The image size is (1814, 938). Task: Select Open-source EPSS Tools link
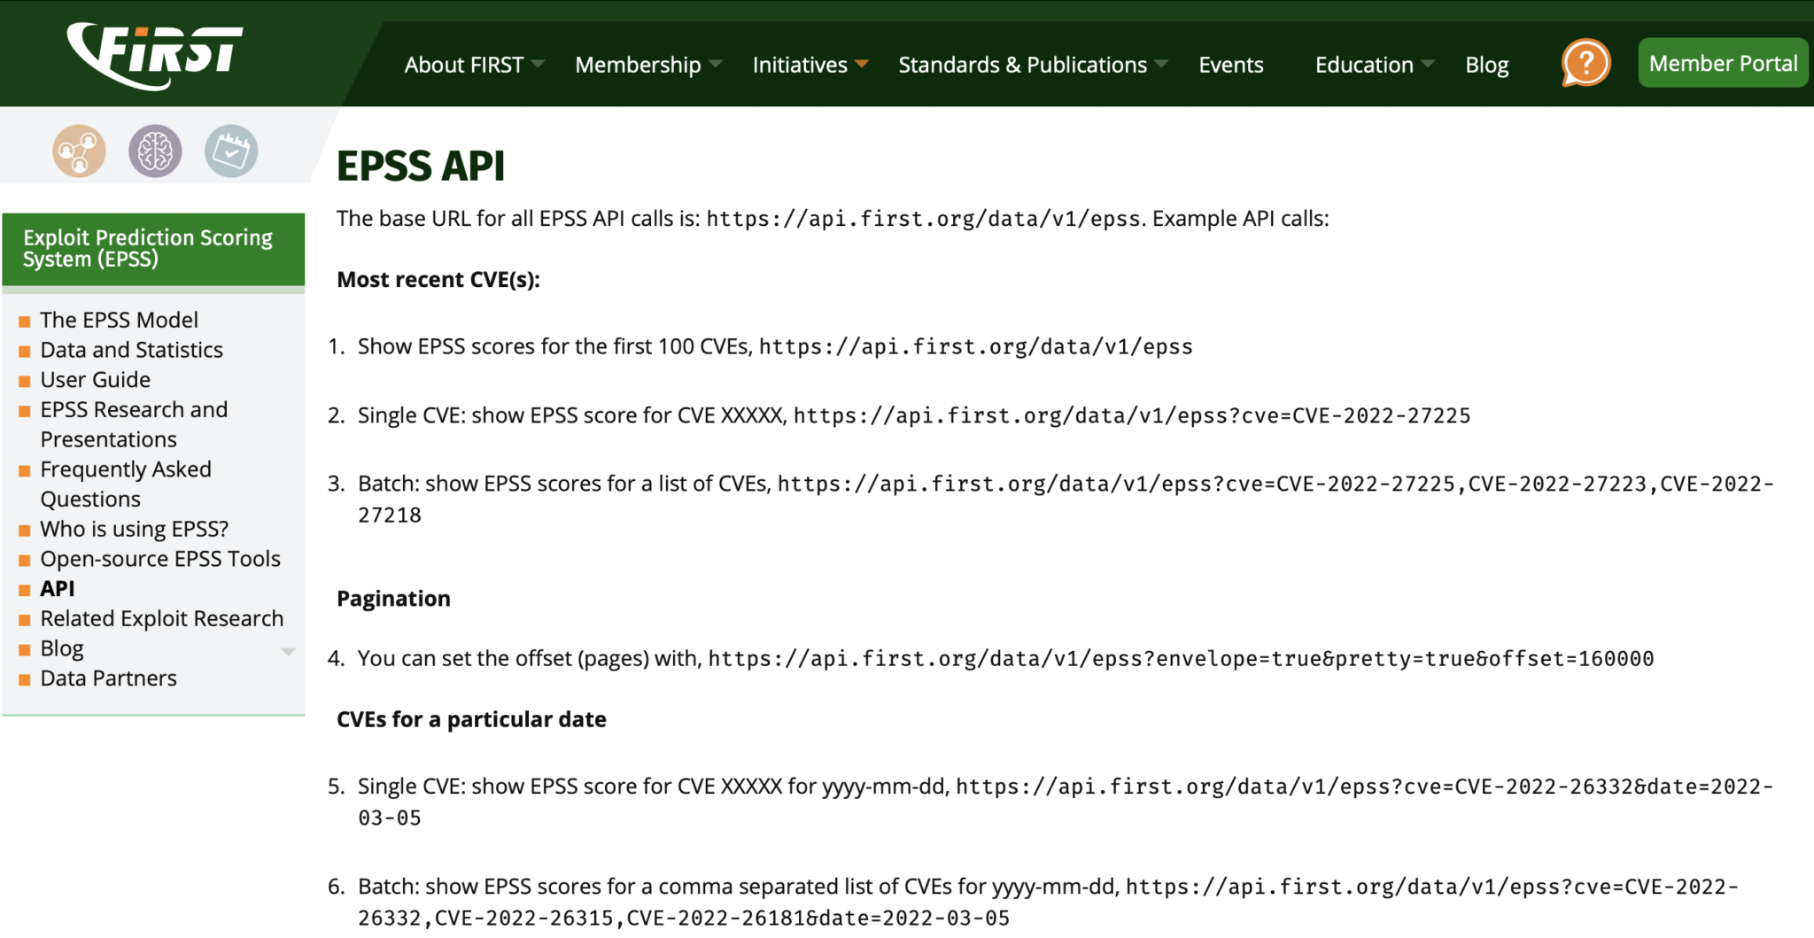point(159,559)
